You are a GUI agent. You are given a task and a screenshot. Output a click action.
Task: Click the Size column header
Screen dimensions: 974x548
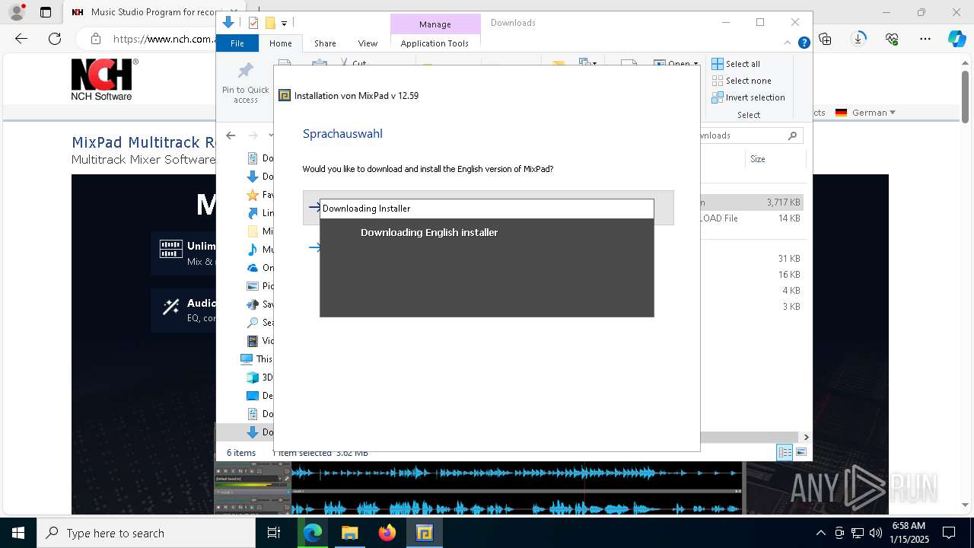[x=775, y=159]
